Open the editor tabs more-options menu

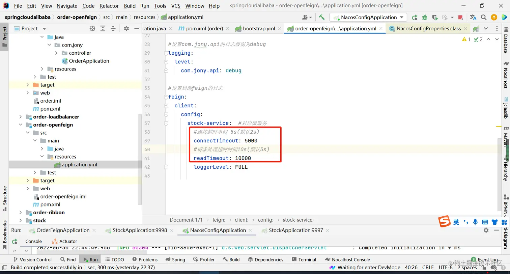pyautogui.click(x=497, y=29)
